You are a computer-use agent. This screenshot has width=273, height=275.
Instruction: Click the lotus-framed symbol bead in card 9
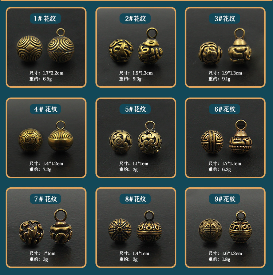(210, 230)
